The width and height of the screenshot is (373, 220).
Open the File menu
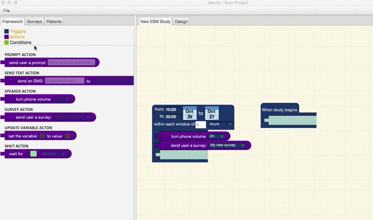[x=6, y=10]
